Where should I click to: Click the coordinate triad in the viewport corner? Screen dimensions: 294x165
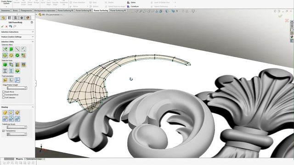click(42, 148)
